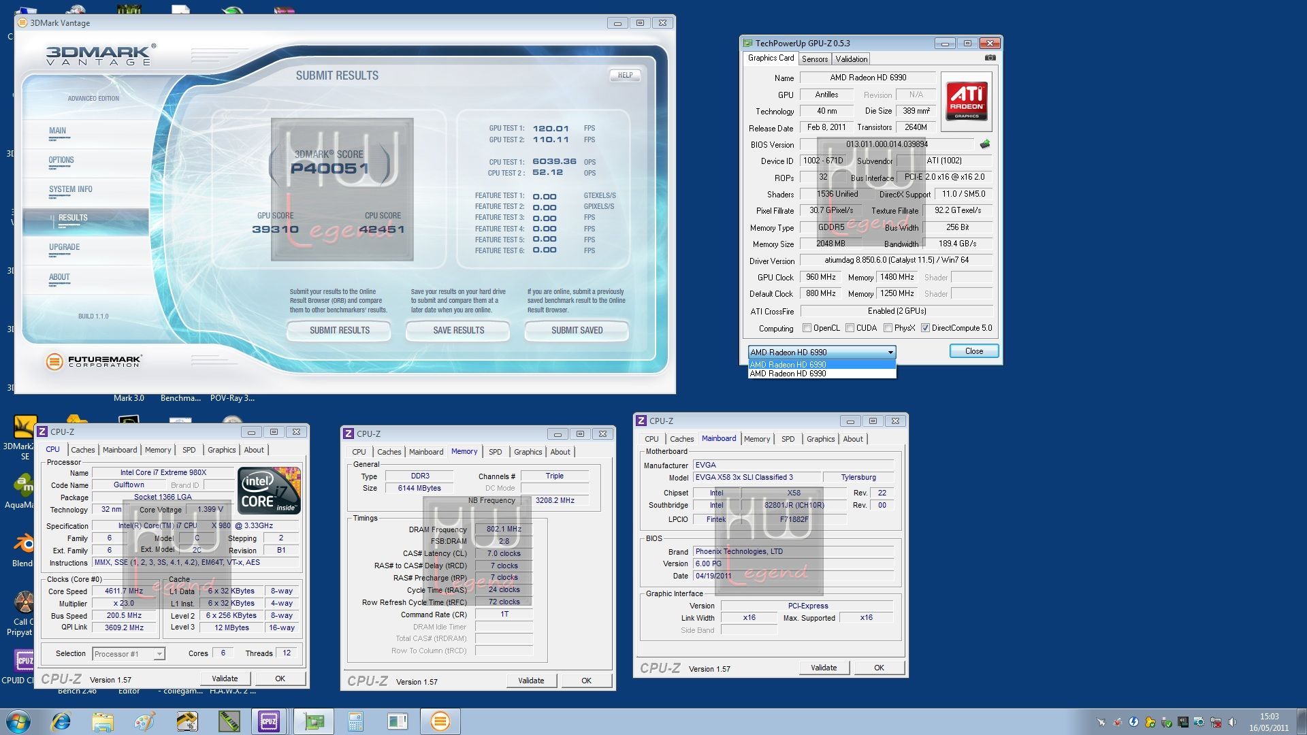Expand the GPU selector dropdown arrow in GPU-Z

[x=890, y=353]
